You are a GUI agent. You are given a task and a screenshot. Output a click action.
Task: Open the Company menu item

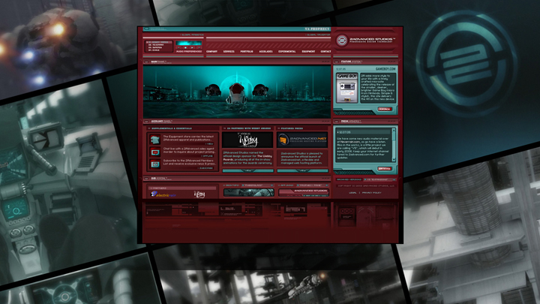tap(211, 51)
